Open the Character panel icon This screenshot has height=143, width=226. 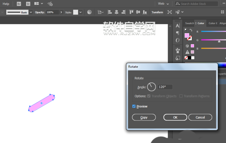click(178, 26)
